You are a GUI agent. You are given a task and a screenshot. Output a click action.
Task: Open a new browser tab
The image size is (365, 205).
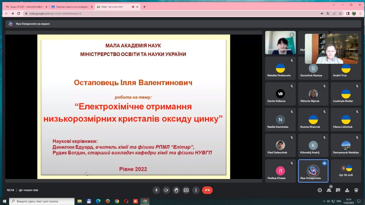pyautogui.click(x=144, y=7)
